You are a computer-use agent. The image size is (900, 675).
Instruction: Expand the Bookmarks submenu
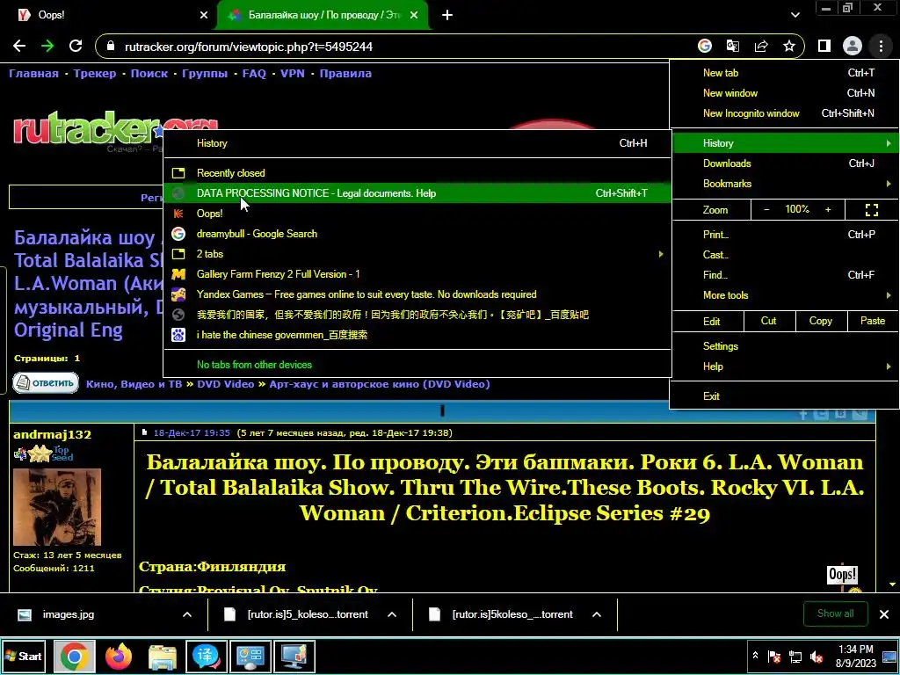click(x=784, y=184)
